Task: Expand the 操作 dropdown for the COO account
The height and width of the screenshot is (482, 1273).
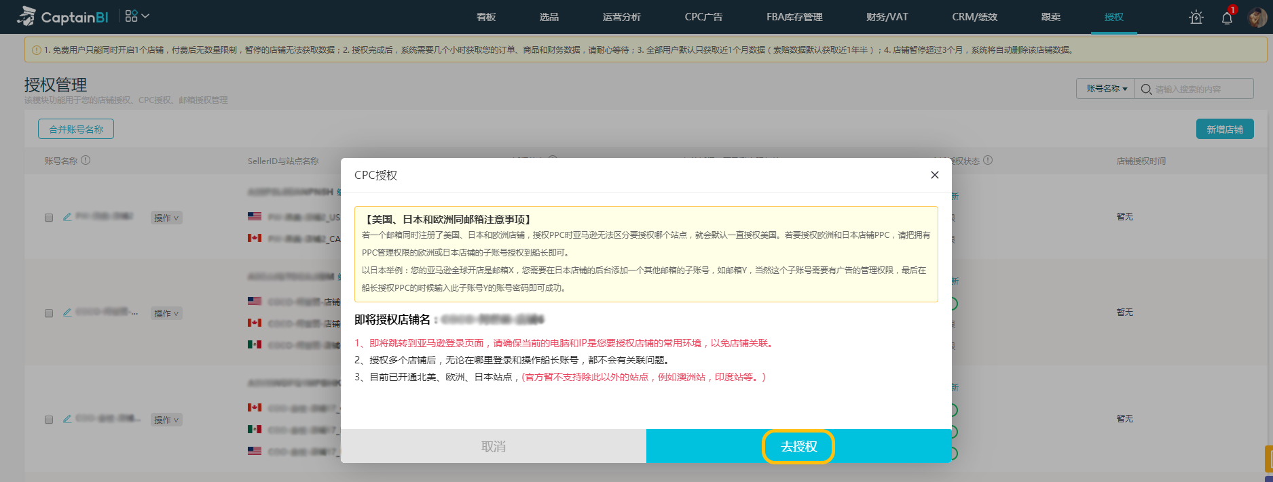Action: click(166, 420)
